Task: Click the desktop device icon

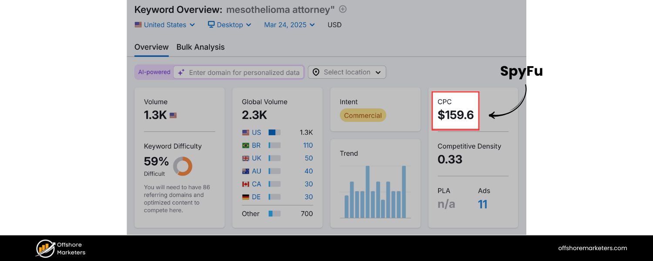Action: click(211, 24)
